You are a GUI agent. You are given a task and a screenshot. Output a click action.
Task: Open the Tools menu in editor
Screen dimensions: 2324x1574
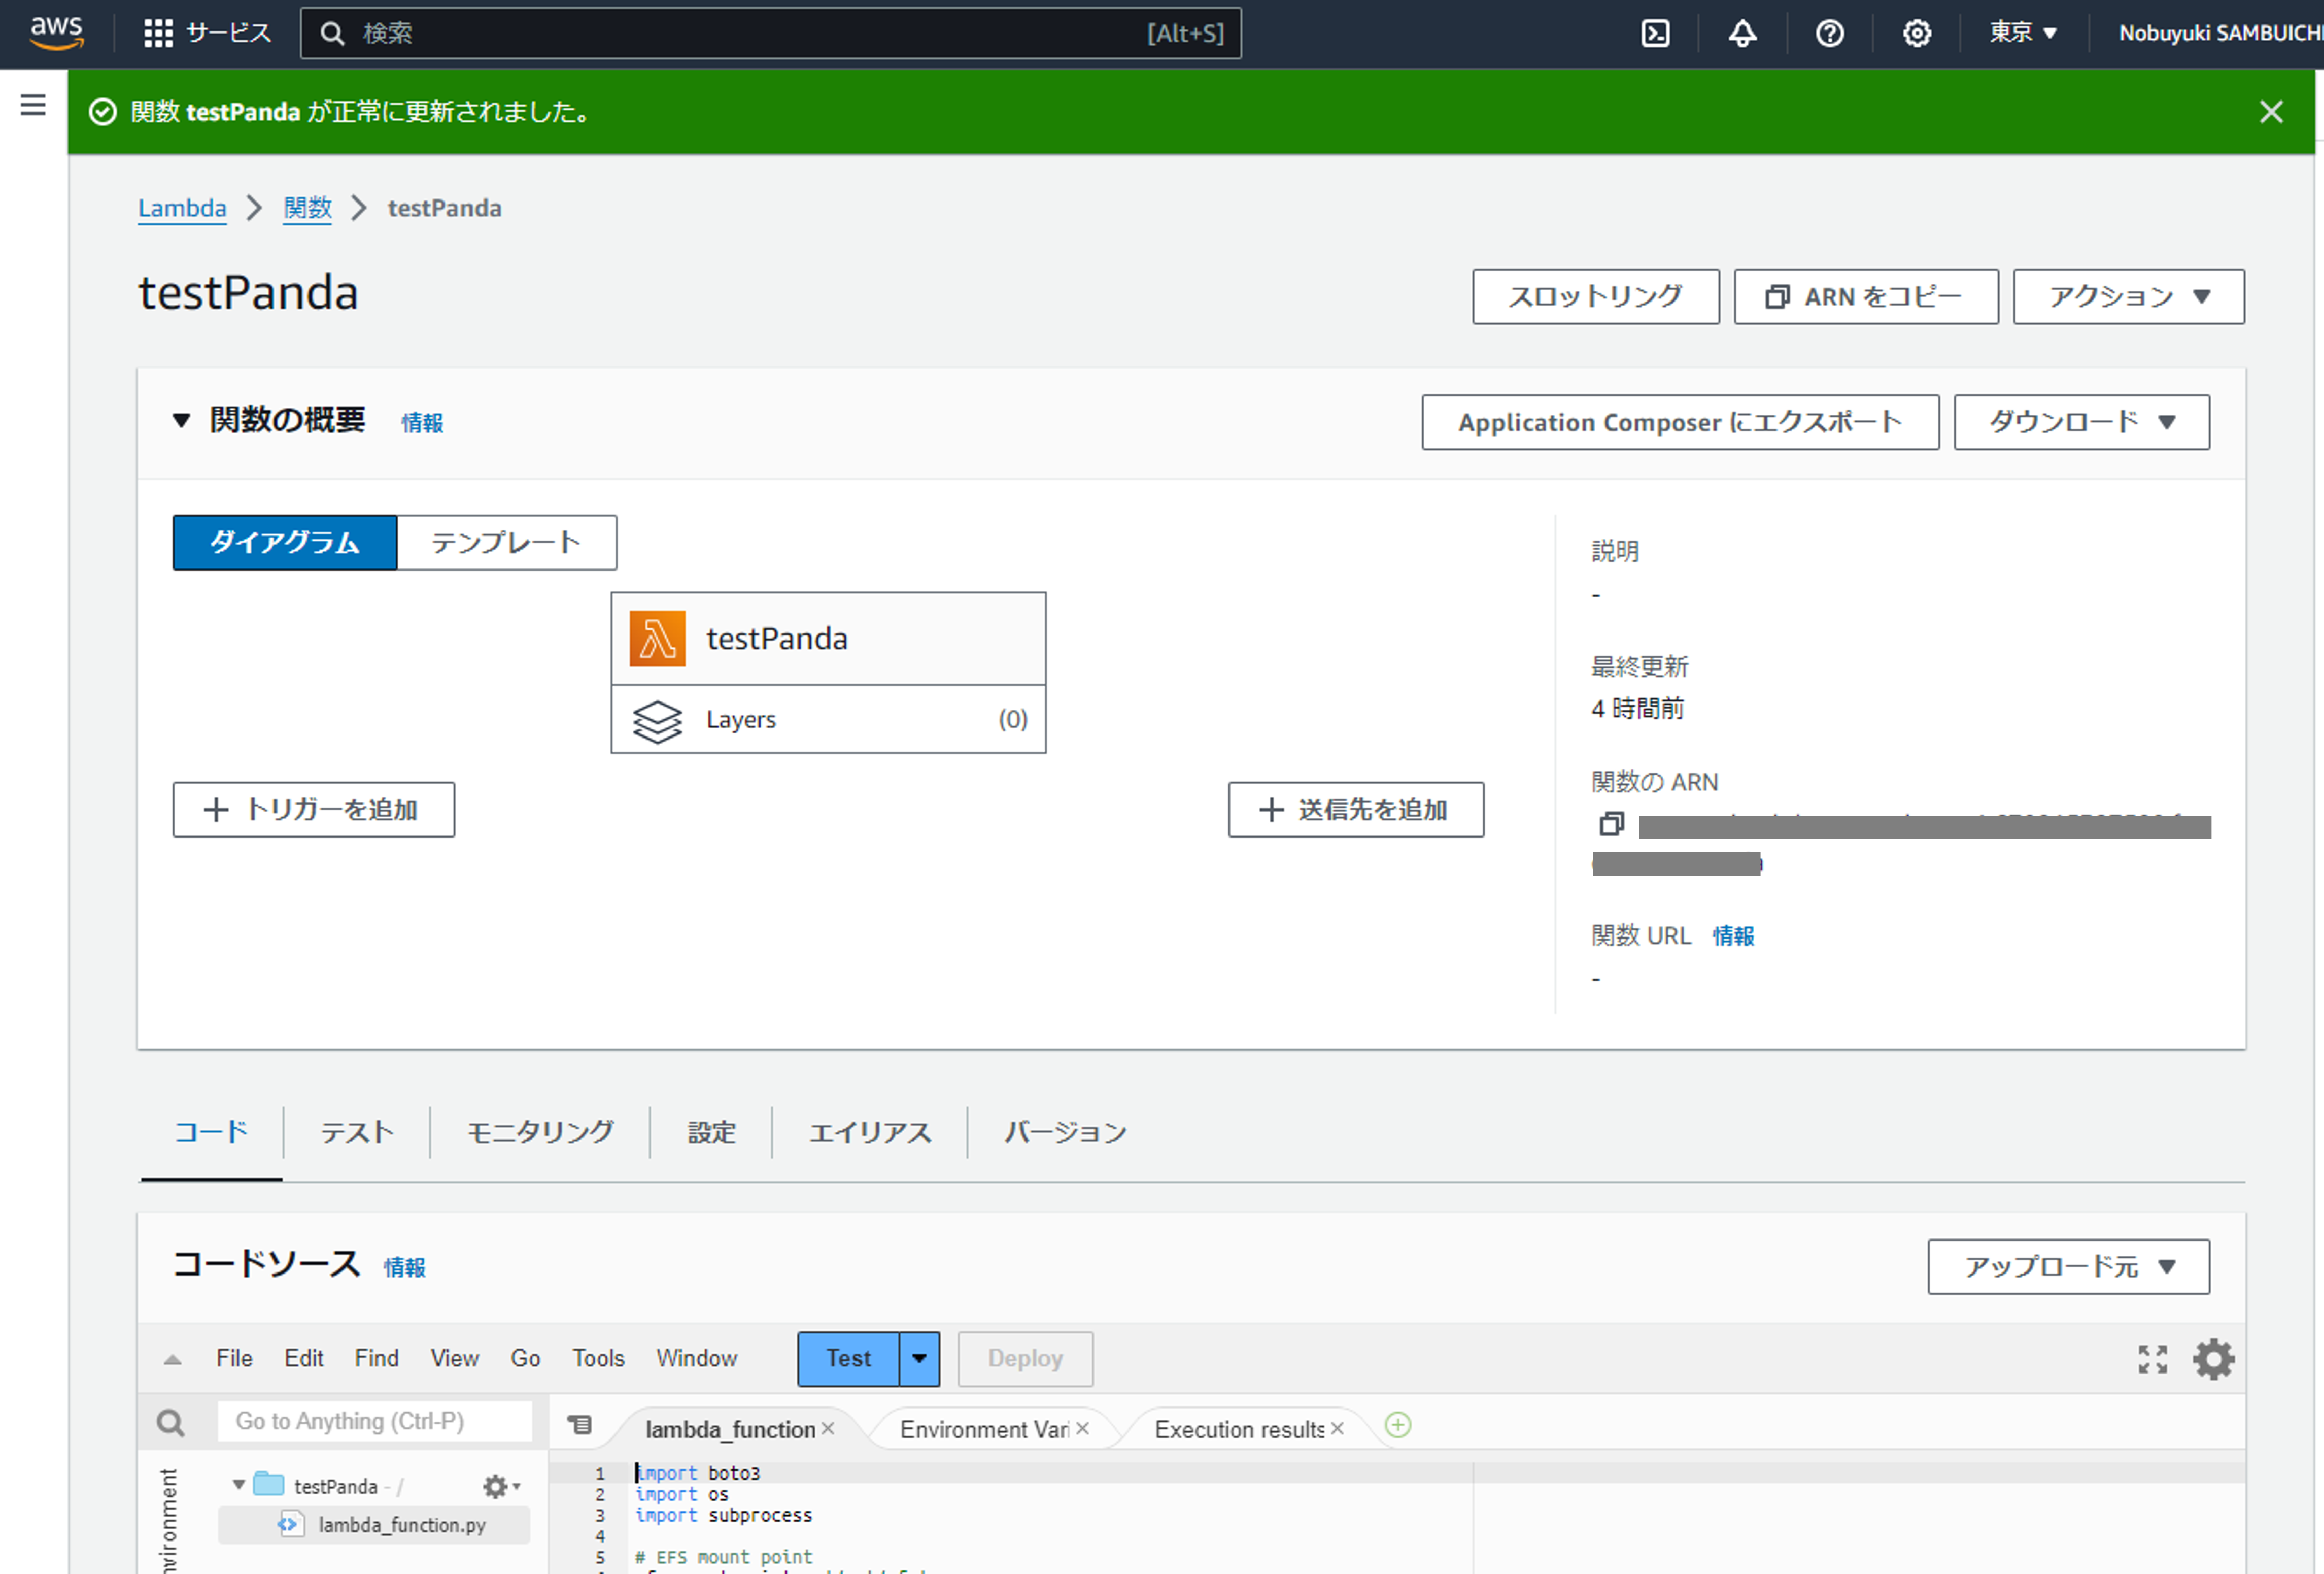pyautogui.click(x=598, y=1359)
